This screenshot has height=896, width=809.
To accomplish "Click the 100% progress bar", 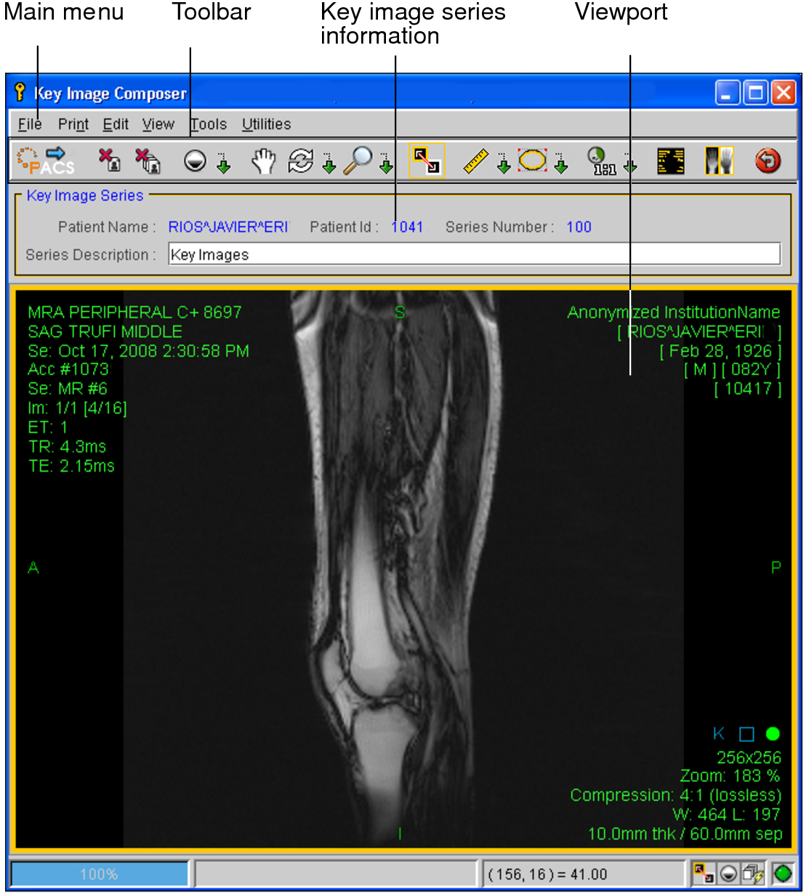I will (x=100, y=873).
